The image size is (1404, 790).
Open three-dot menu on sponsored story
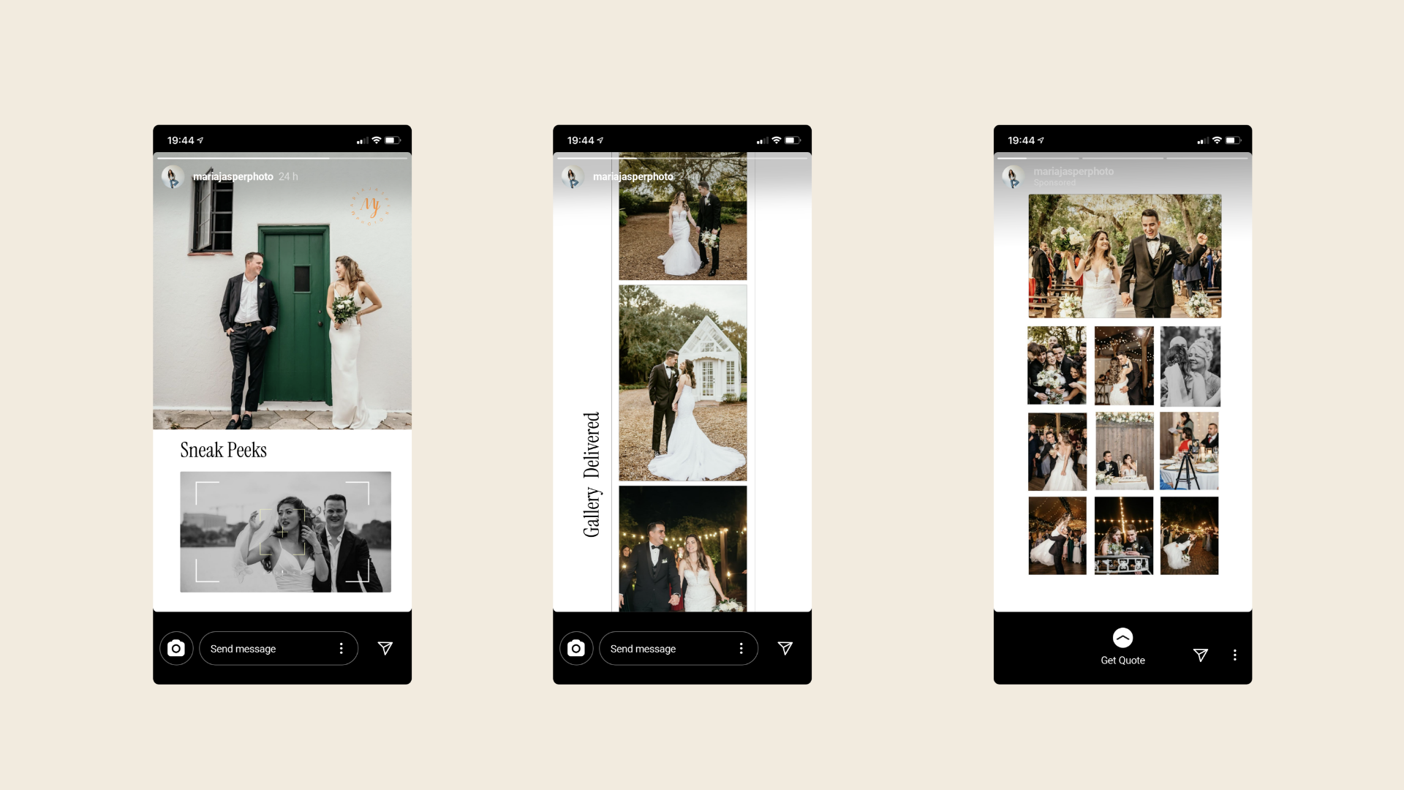(x=1235, y=655)
